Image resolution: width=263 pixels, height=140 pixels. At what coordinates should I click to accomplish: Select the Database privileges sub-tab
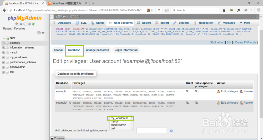74,50
